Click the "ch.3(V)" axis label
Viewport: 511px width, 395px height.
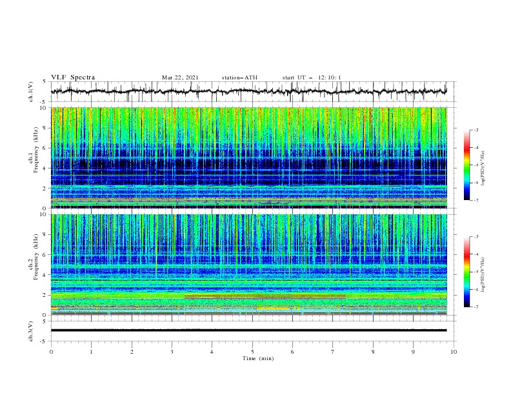tap(31, 331)
